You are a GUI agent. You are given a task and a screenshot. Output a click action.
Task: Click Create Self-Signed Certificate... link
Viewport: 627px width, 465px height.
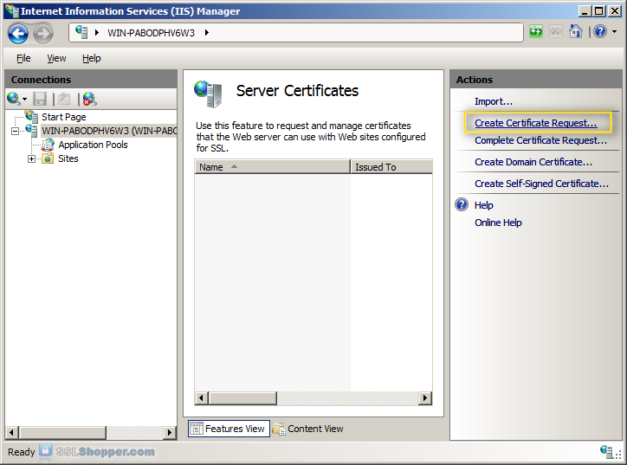point(542,184)
